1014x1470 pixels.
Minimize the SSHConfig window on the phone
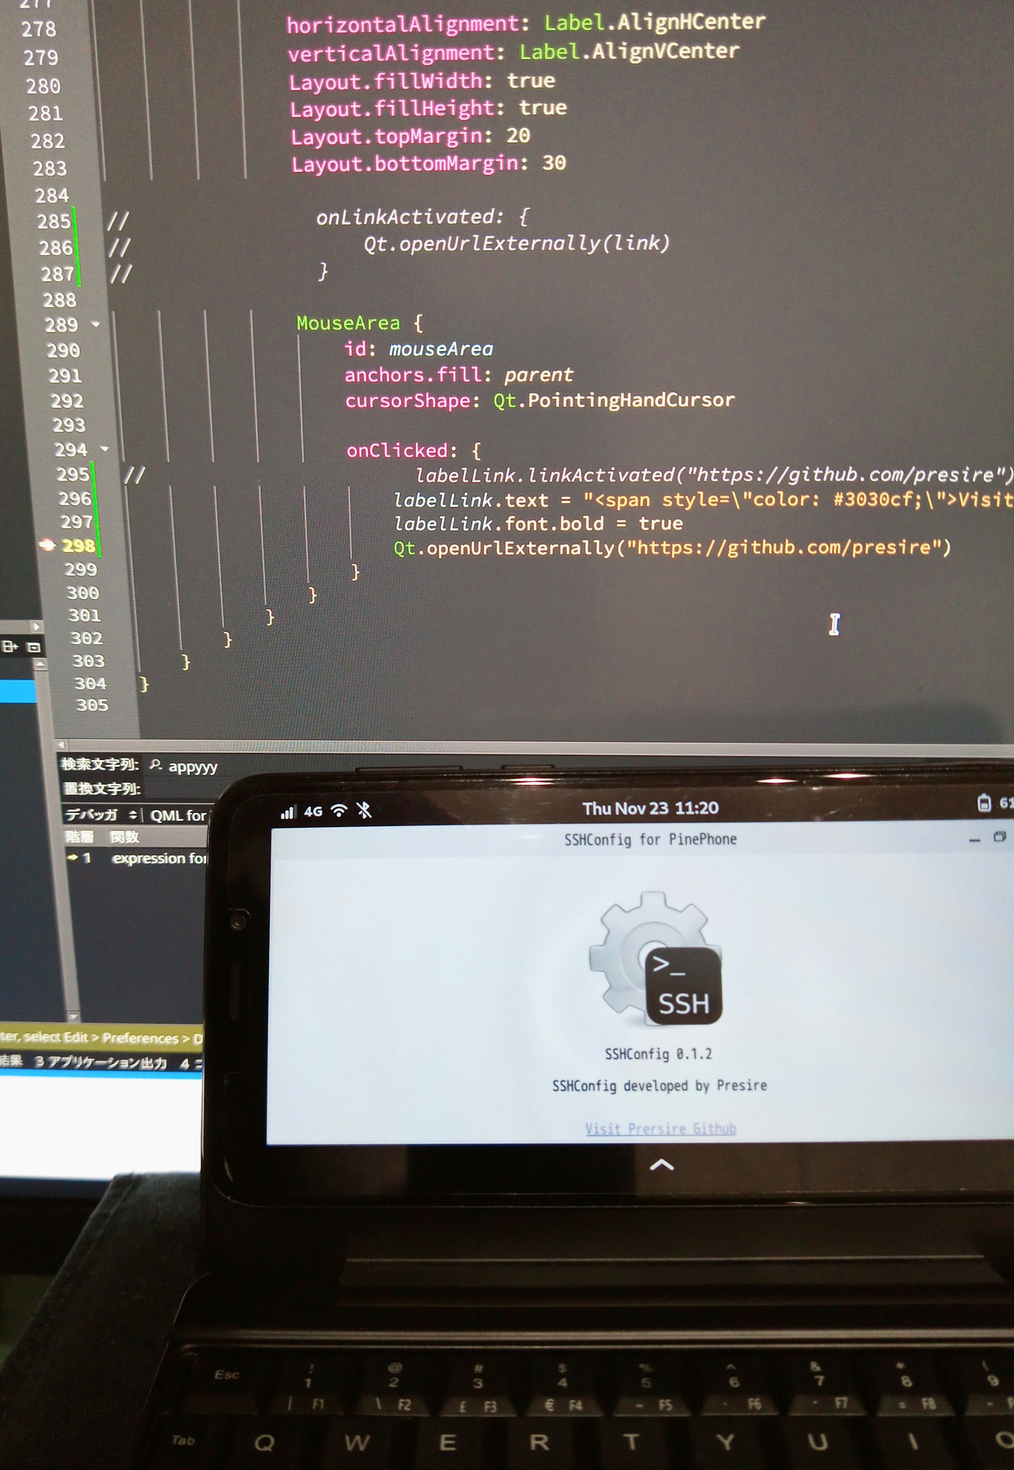[975, 840]
